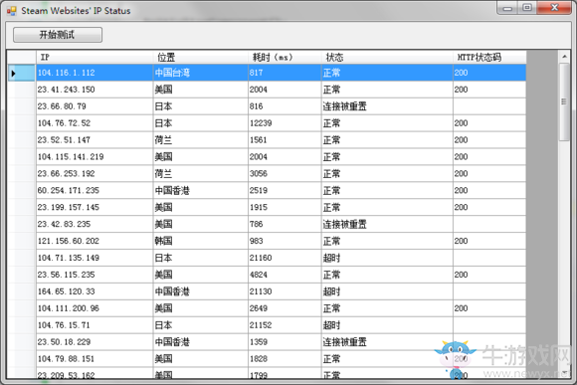
Task: Select IP cell 121.156.60.202
Action: [95, 241]
